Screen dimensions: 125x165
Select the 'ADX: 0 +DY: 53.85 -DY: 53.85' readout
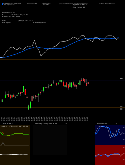[14, 126]
